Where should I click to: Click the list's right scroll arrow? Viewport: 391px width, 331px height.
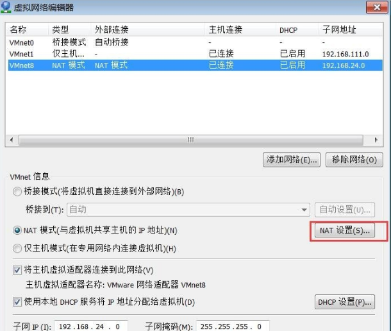[376, 140]
